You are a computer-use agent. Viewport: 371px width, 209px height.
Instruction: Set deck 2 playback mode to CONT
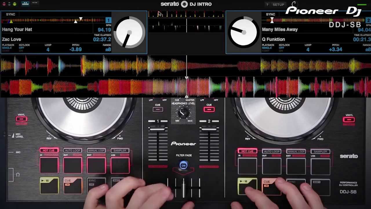coord(266,51)
